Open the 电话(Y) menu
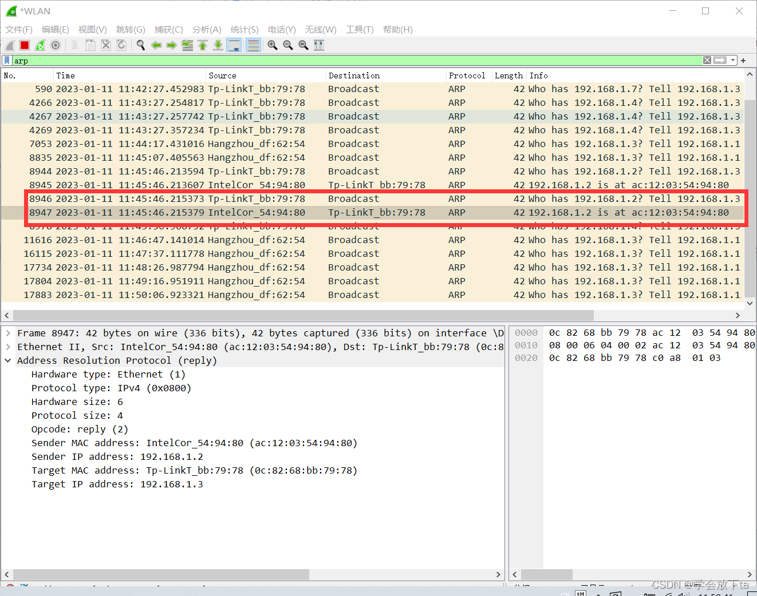The height and width of the screenshot is (596, 757). pyautogui.click(x=282, y=30)
